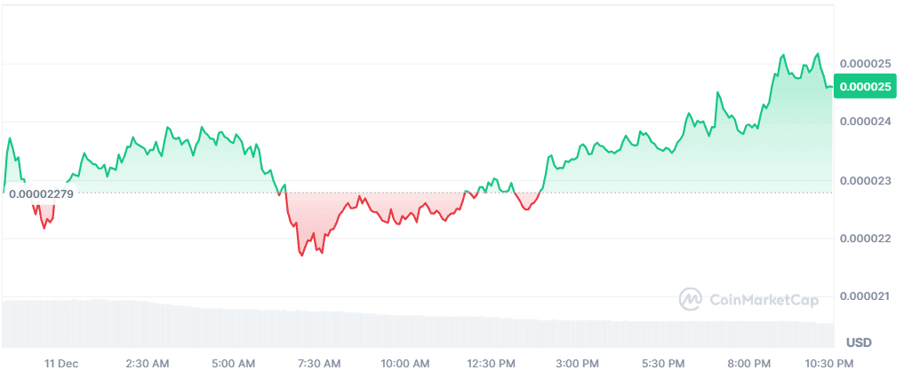This screenshot has width=904, height=370.
Task: Click the CoinMarketCap logo icon
Action: point(692,300)
